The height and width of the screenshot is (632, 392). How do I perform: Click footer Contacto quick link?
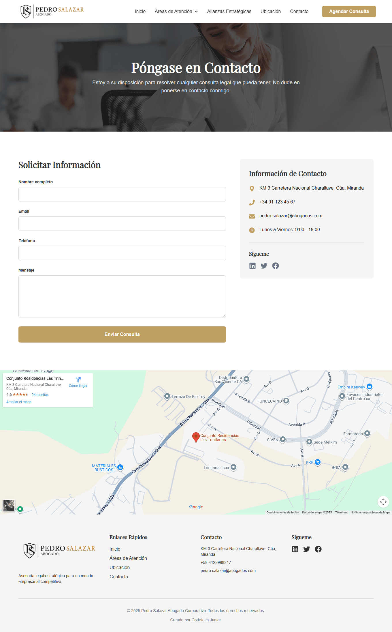click(x=119, y=577)
